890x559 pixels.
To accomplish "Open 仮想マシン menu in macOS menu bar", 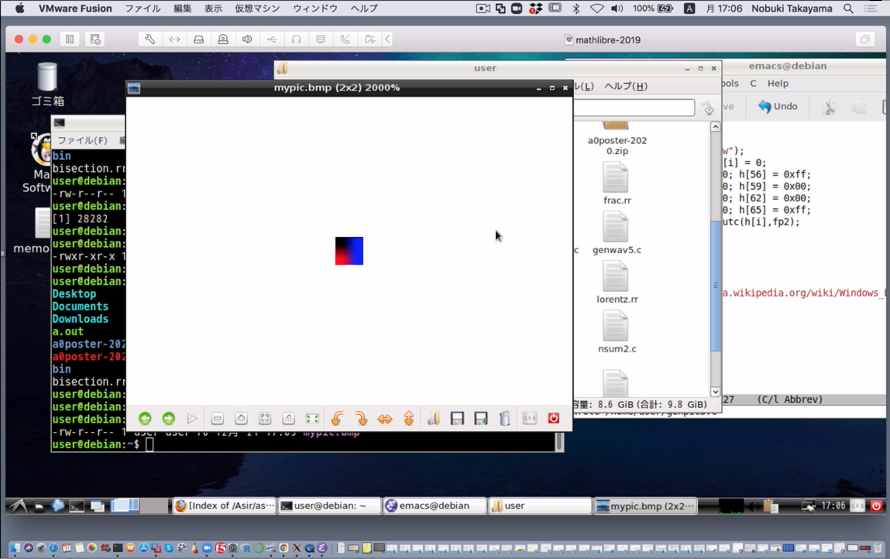I will 257,9.
